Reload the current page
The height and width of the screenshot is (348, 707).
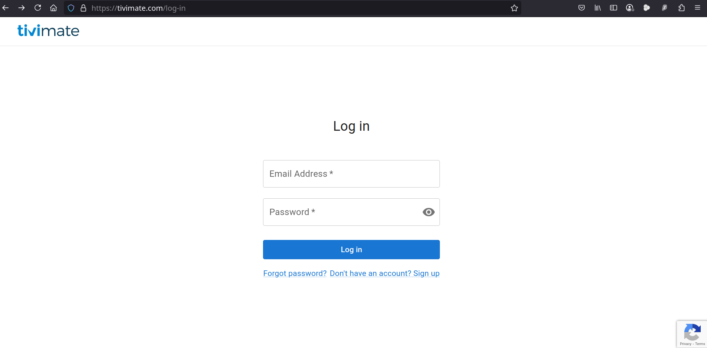[38, 8]
